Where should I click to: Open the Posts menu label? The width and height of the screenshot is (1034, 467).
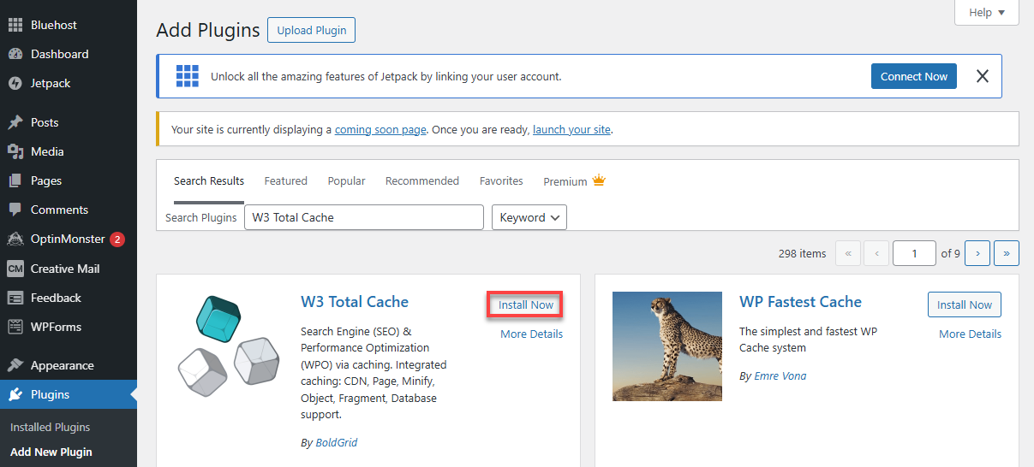coord(45,122)
